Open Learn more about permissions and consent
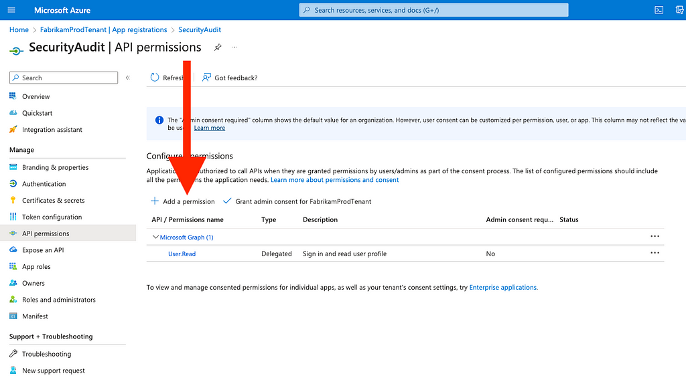This screenshot has height=388, width=686. click(x=335, y=180)
